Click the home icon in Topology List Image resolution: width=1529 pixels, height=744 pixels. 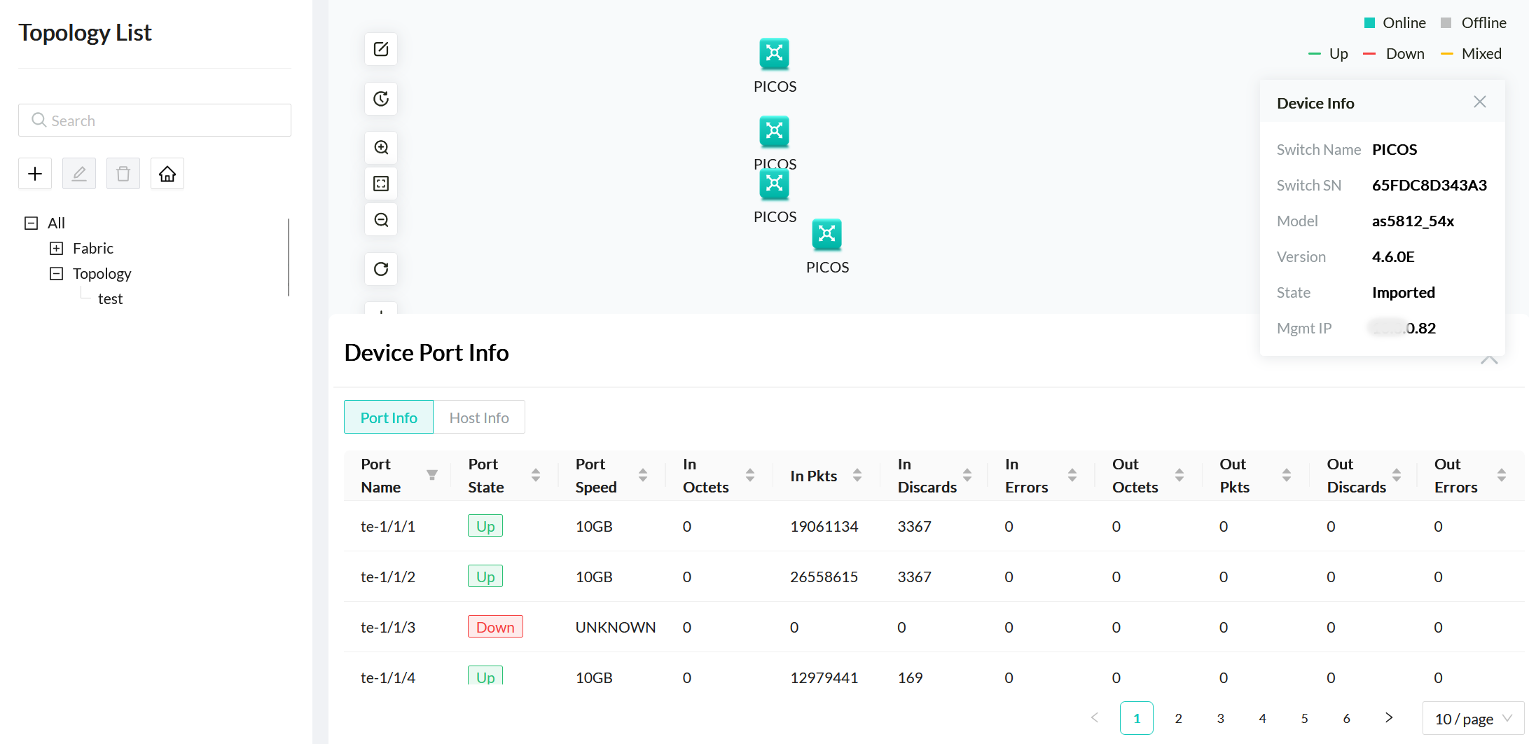pyautogui.click(x=167, y=174)
